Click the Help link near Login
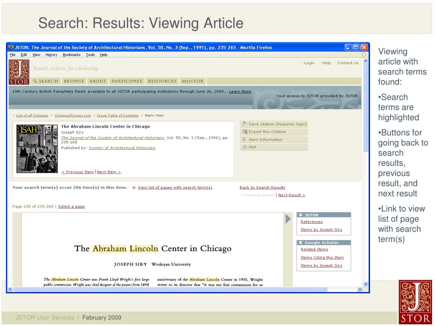The width and height of the screenshot is (435, 326). (x=327, y=63)
